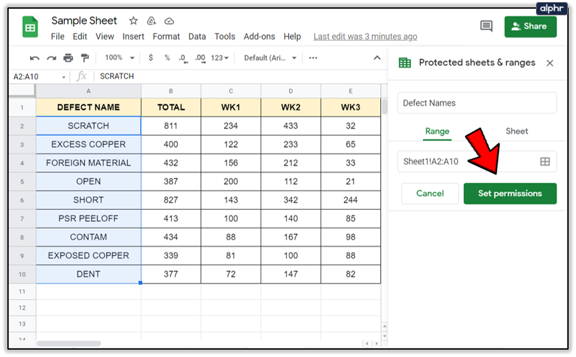This screenshot has height=357, width=576.
Task: Open the Format menu
Action: pos(166,37)
